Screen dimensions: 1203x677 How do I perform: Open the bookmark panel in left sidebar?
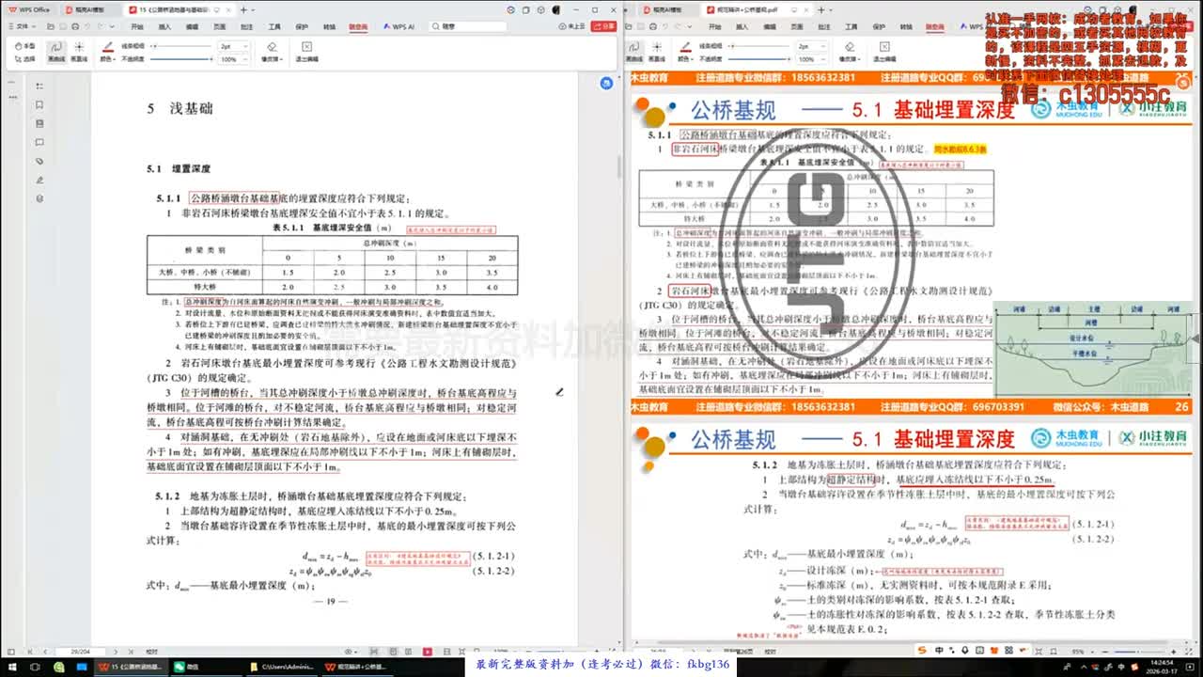tap(39, 104)
